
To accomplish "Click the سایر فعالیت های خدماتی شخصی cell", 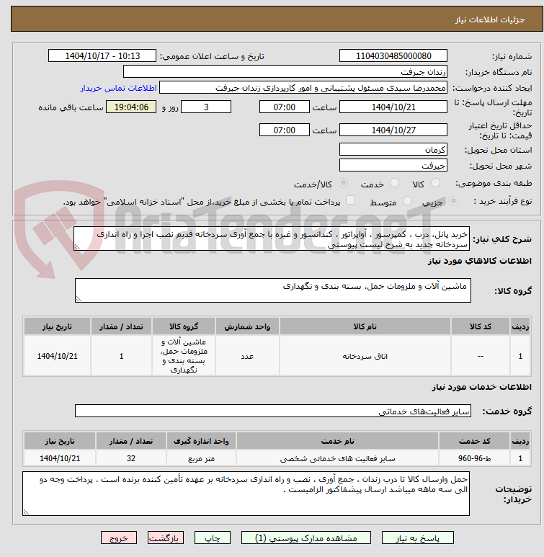I will point(337,458).
